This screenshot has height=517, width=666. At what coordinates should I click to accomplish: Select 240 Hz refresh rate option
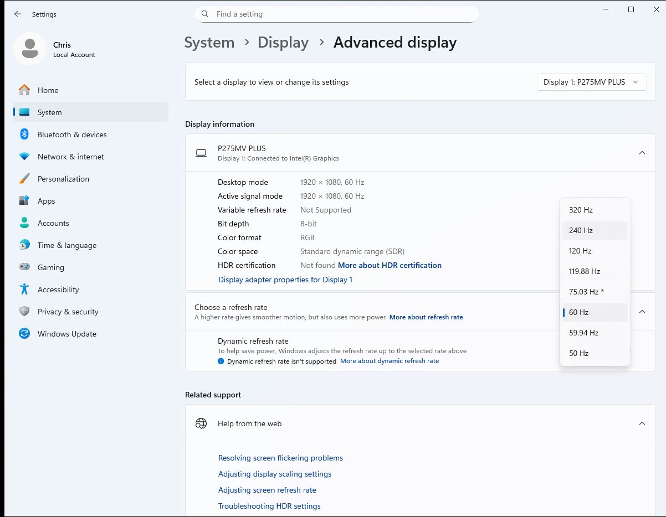click(595, 230)
